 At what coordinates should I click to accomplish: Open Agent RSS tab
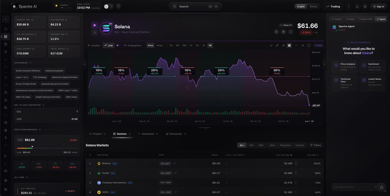[x=365, y=19]
